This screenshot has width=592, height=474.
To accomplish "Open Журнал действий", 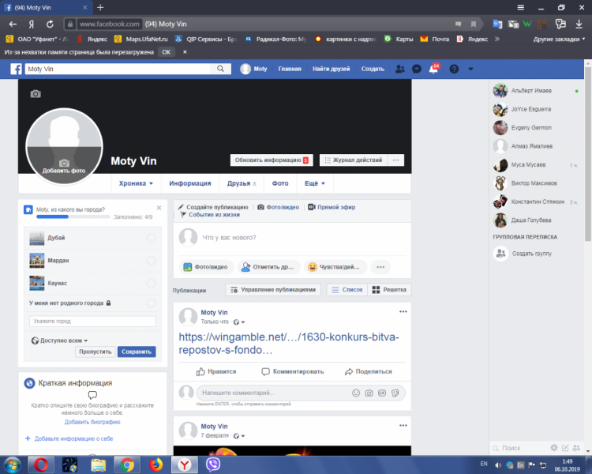I will [354, 160].
